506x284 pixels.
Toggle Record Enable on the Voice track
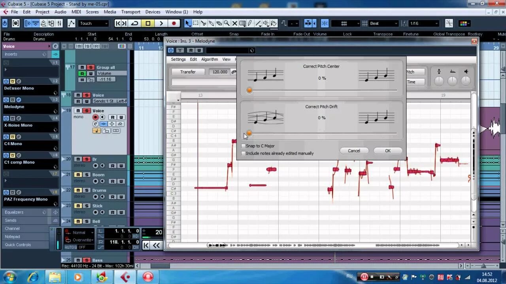(x=95, y=117)
